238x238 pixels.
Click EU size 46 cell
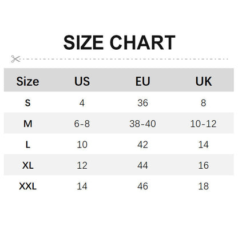(142, 186)
